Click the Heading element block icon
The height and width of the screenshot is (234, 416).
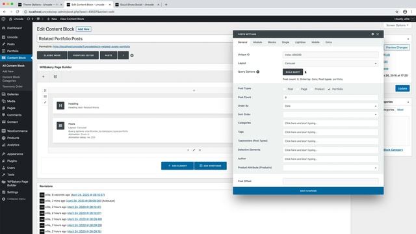(60, 105)
